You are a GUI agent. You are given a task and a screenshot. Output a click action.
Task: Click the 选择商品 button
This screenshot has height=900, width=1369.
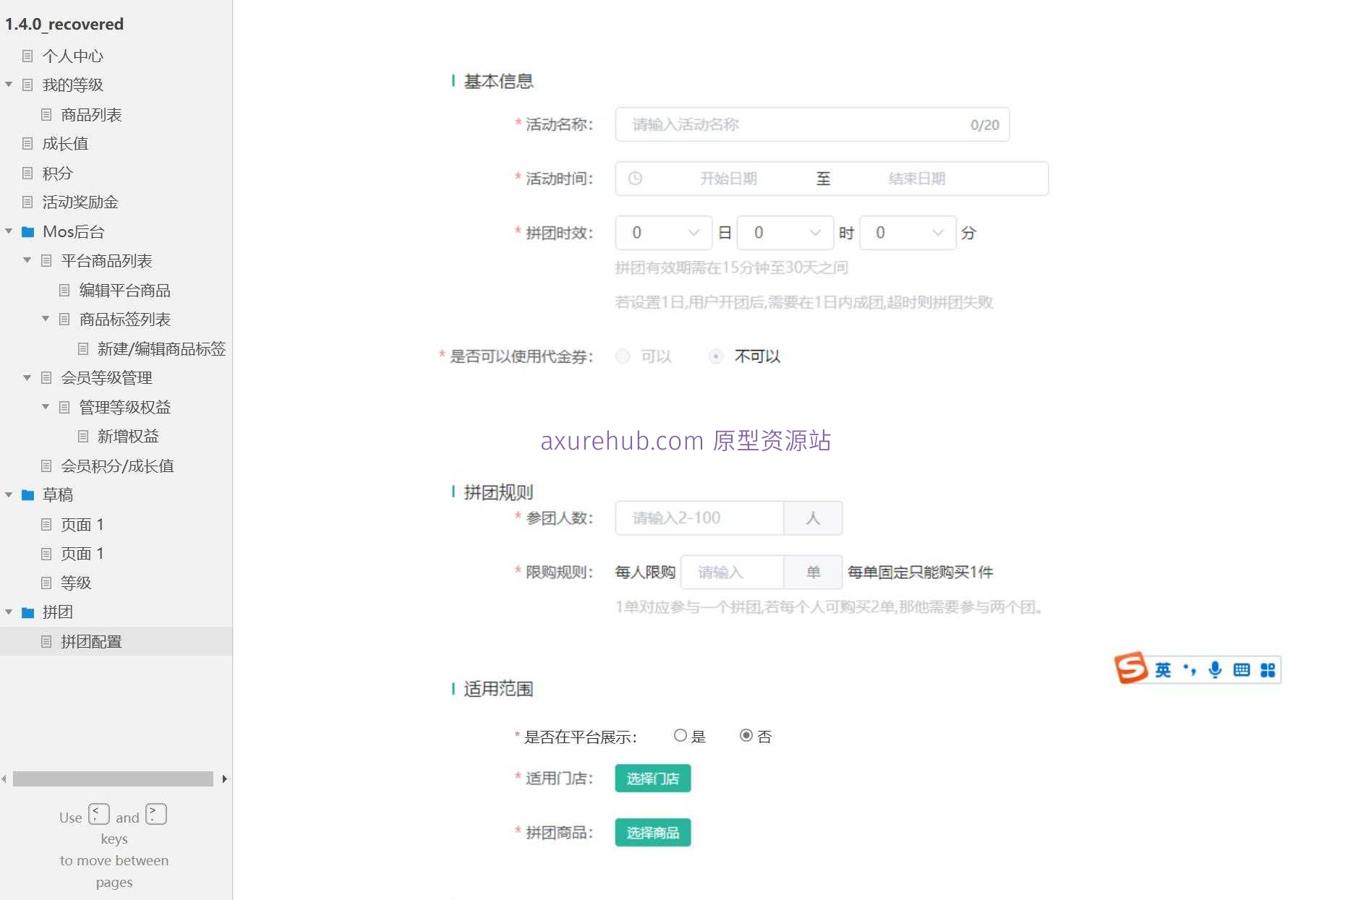652,832
